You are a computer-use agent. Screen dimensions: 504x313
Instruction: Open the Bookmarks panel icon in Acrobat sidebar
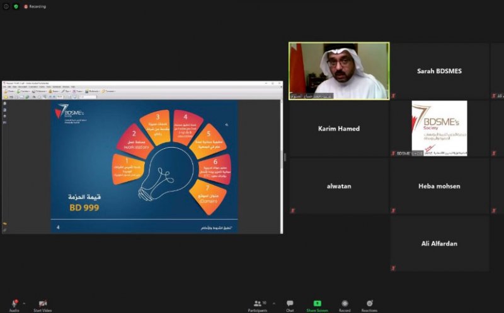[4, 110]
